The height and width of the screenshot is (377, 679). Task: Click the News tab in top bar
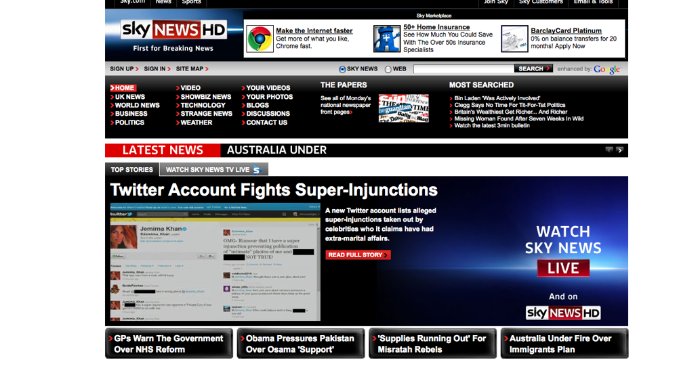coord(163,2)
